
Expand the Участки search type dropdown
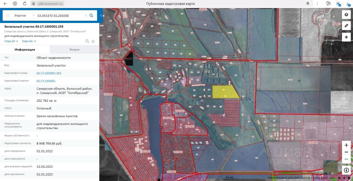click(x=24, y=15)
